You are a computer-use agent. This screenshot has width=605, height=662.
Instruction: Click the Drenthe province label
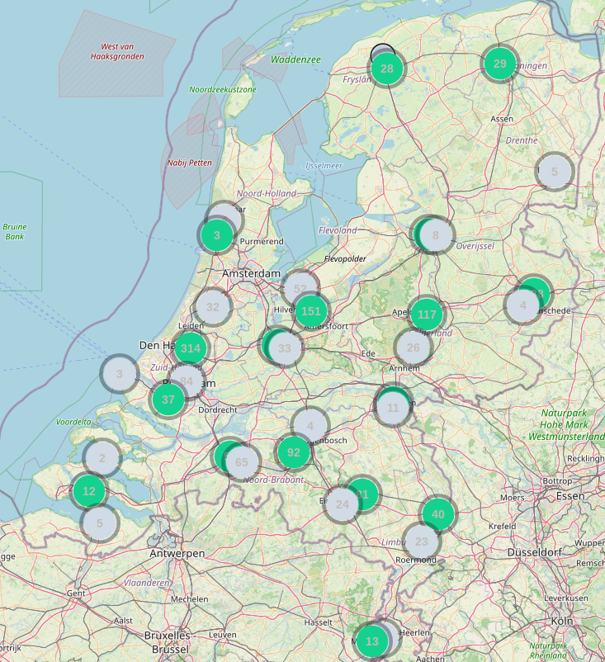point(522,140)
